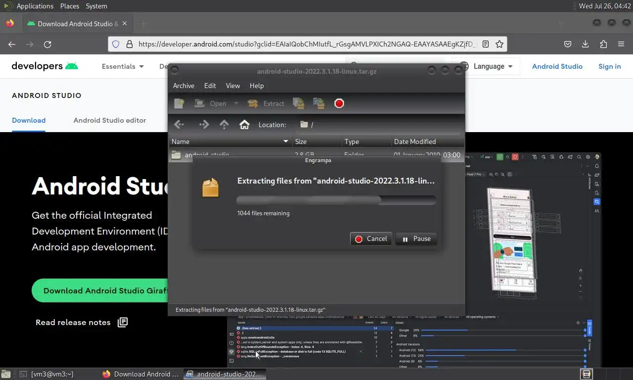Screen dimensions: 633x380
Task: Click the Sign in link
Action: [610, 66]
